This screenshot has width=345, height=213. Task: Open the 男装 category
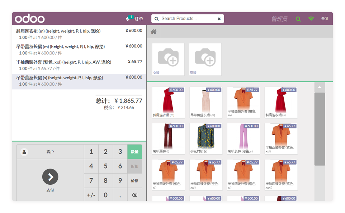tap(205, 59)
